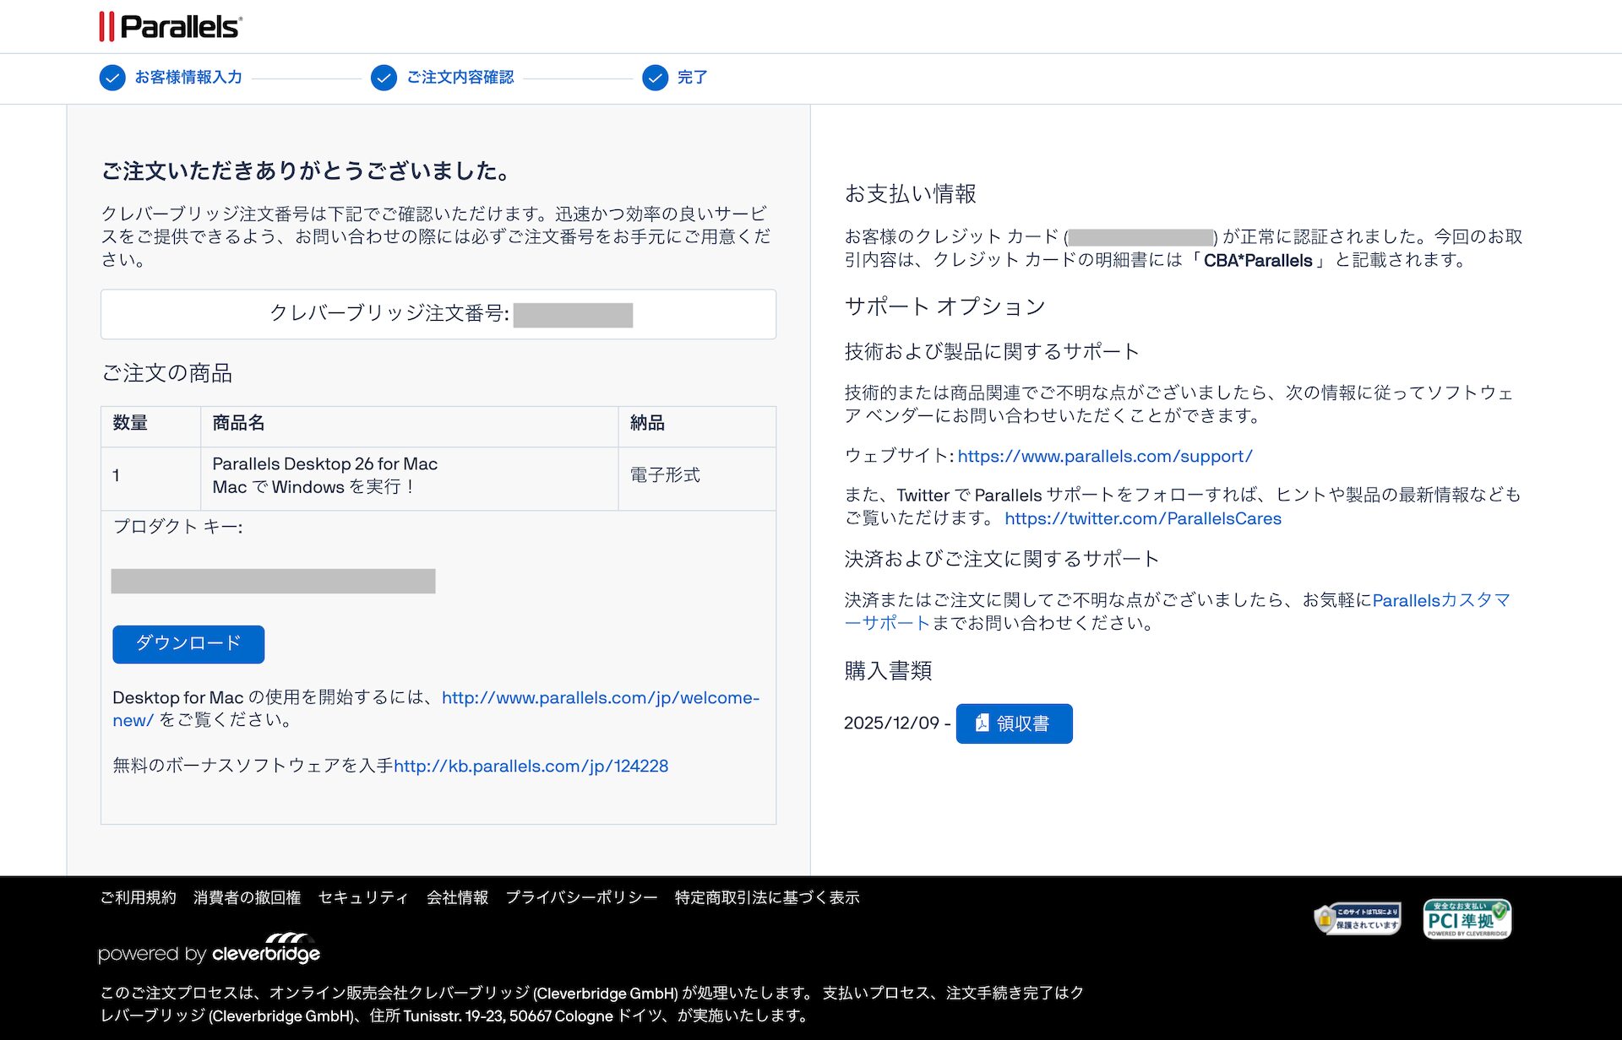This screenshot has width=1622, height=1040.
Task: Click the PDF icon in 領収書 button
Action: tap(982, 723)
